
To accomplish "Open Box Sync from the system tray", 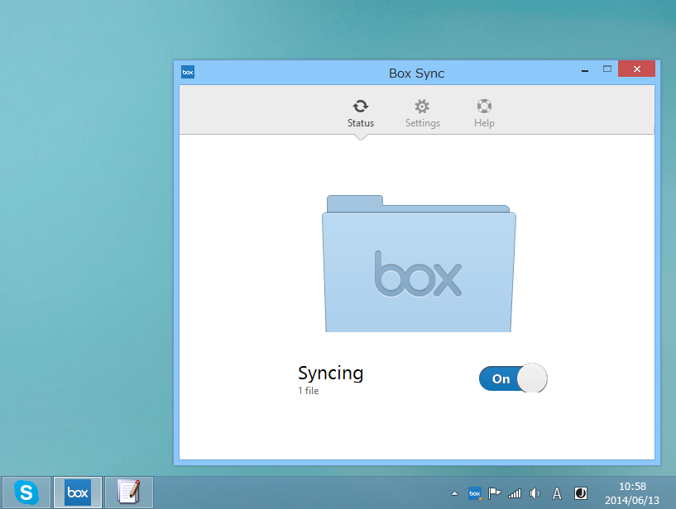I will [474, 493].
